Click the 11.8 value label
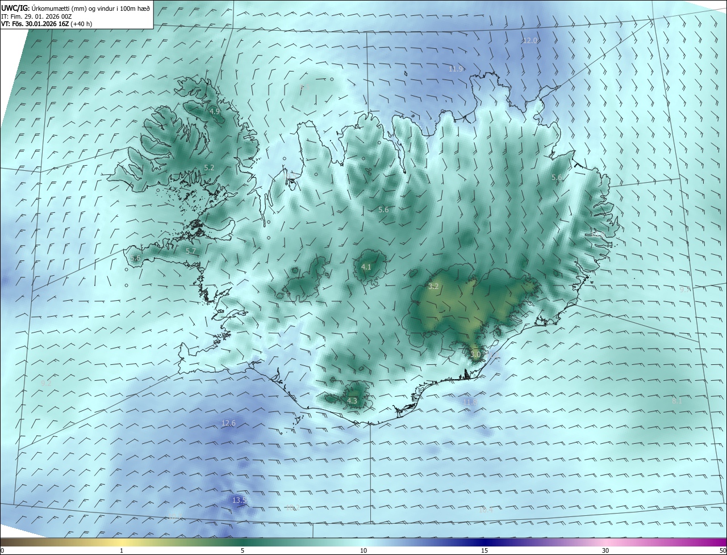The height and width of the screenshot is (555, 727). point(470,402)
